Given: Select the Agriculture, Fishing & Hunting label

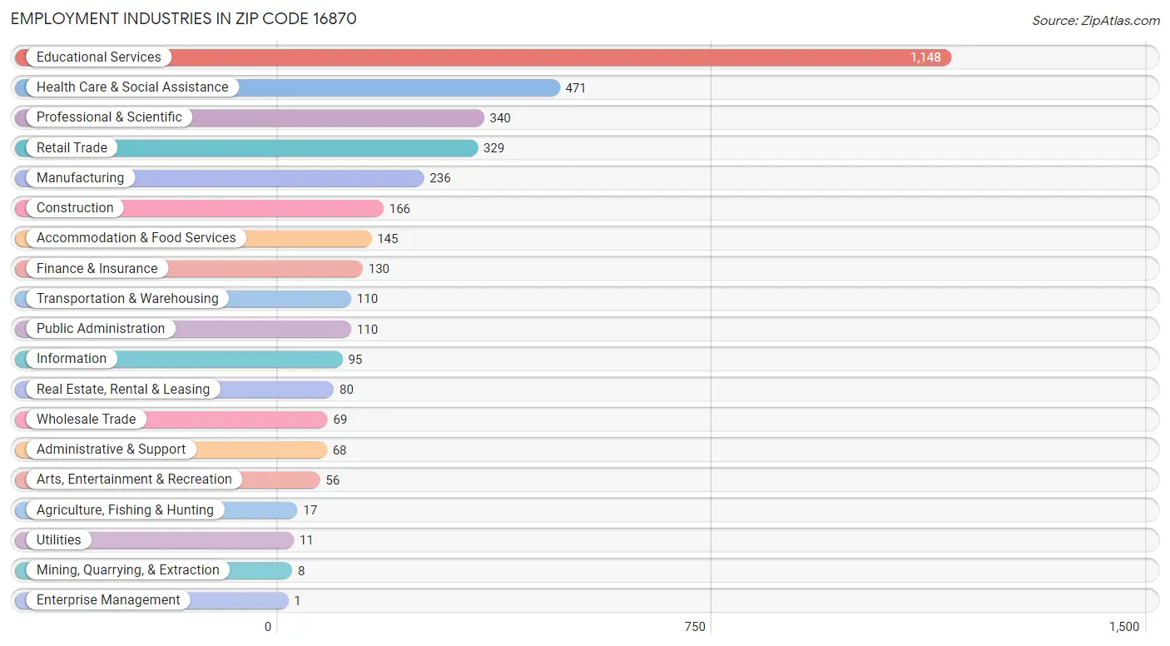Looking at the screenshot, I should (x=125, y=510).
